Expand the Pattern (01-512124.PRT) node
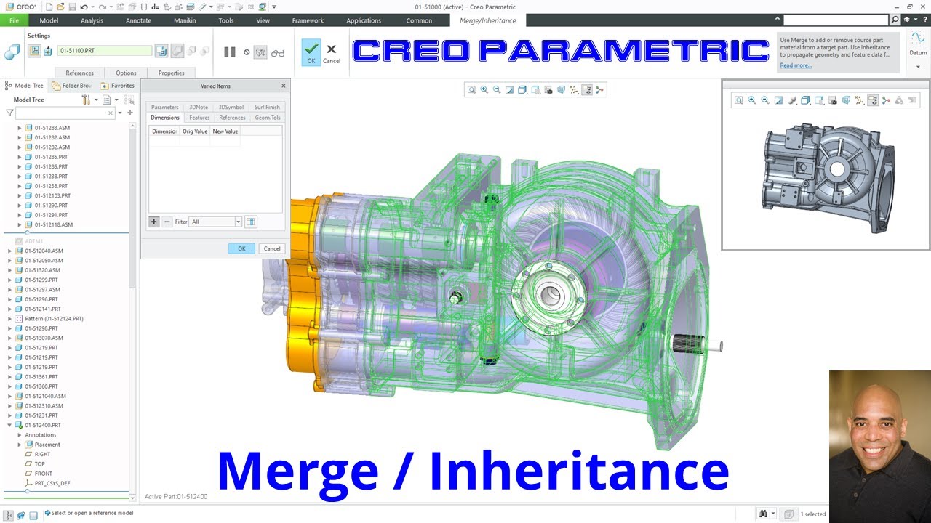This screenshot has width=931, height=523. [9, 319]
